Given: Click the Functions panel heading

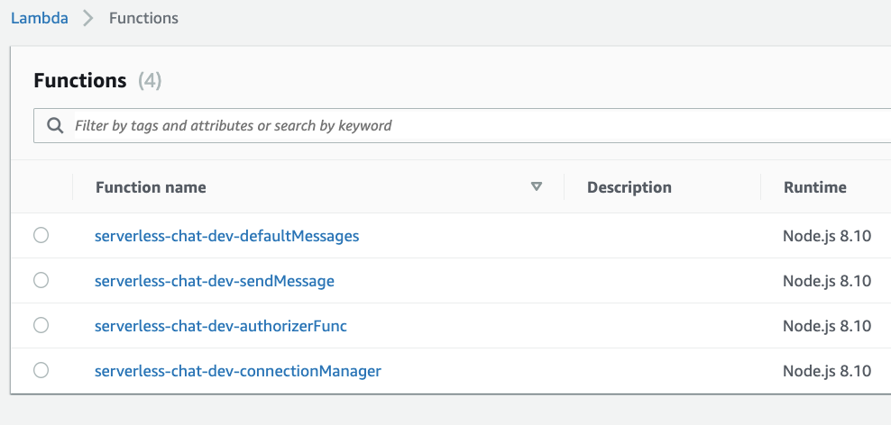Looking at the screenshot, I should [79, 81].
